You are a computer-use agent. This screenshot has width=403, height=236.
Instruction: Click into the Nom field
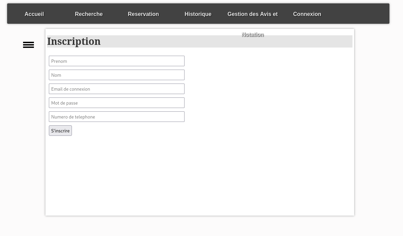click(x=116, y=75)
